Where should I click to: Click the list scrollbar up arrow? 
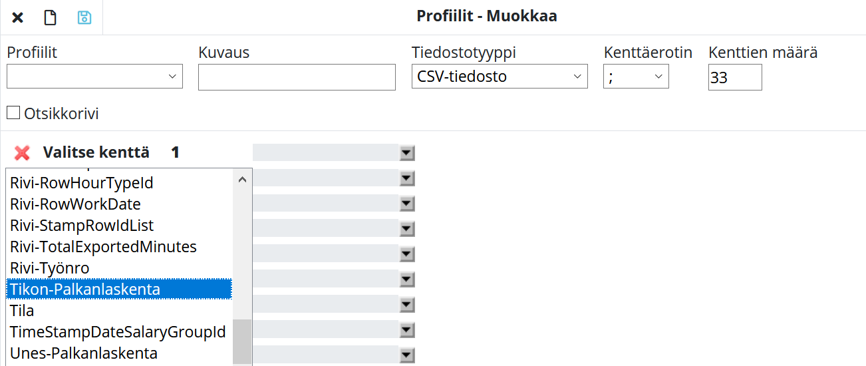click(242, 180)
